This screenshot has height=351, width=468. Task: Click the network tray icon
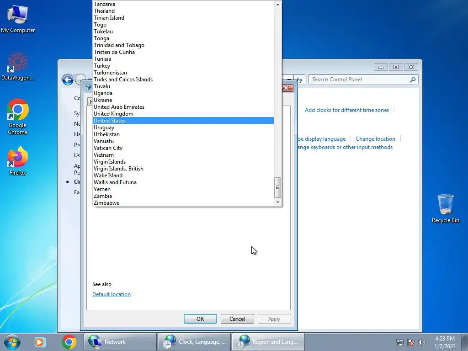[399, 342]
